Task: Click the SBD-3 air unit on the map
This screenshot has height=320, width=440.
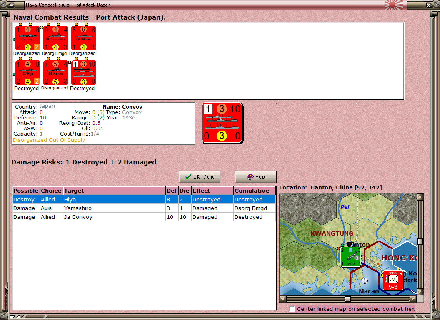Action: (350, 257)
